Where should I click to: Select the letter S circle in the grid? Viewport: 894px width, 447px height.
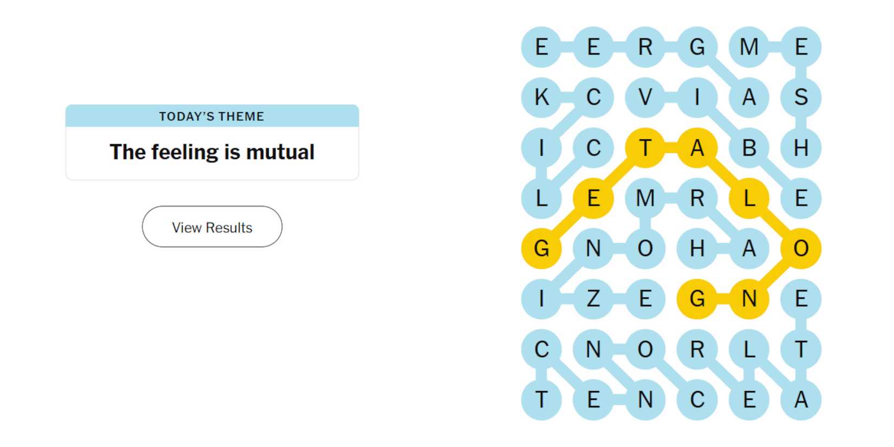click(801, 98)
